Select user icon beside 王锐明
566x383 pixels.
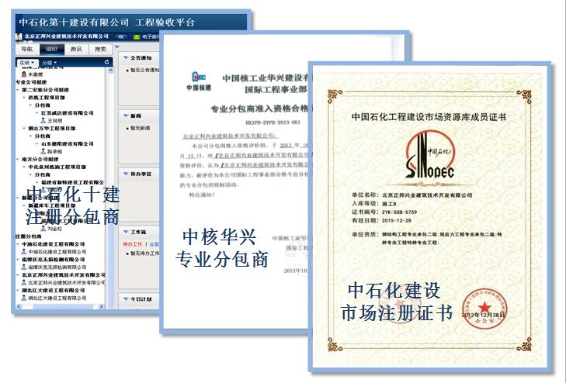point(43,121)
